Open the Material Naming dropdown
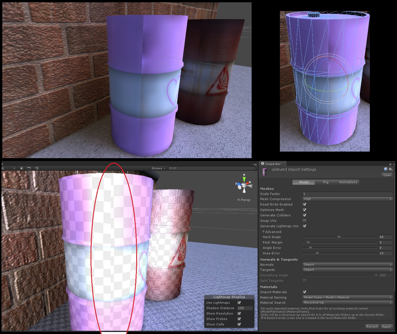Image resolution: width=397 pixels, height=334 pixels. click(348, 297)
